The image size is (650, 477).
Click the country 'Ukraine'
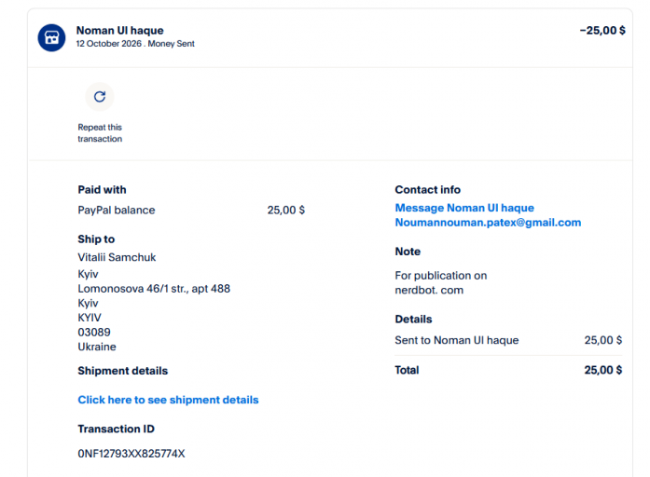click(x=97, y=347)
